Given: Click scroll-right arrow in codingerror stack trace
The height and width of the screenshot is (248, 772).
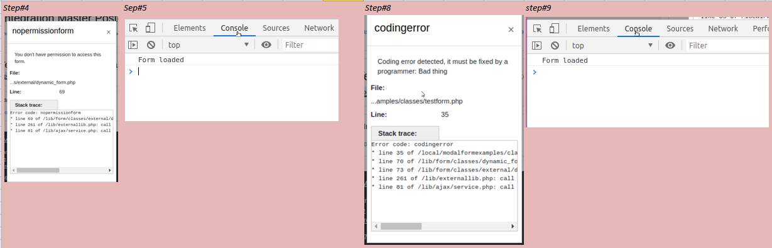Looking at the screenshot, I should coord(513,227).
